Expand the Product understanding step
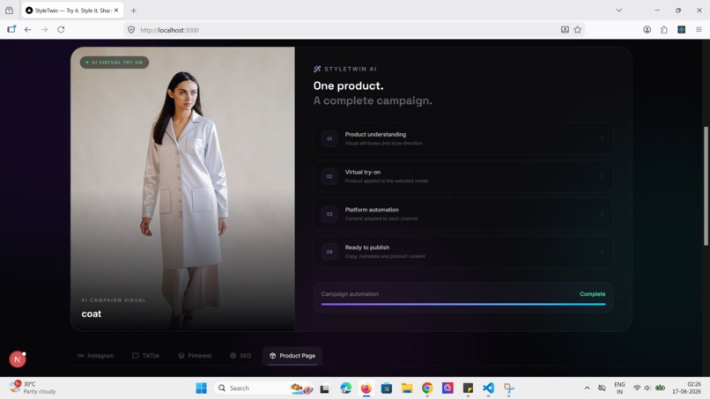 point(463,138)
